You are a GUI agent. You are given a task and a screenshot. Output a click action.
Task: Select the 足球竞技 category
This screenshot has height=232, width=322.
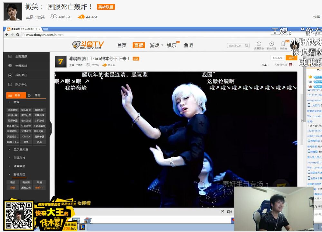tap(26, 131)
